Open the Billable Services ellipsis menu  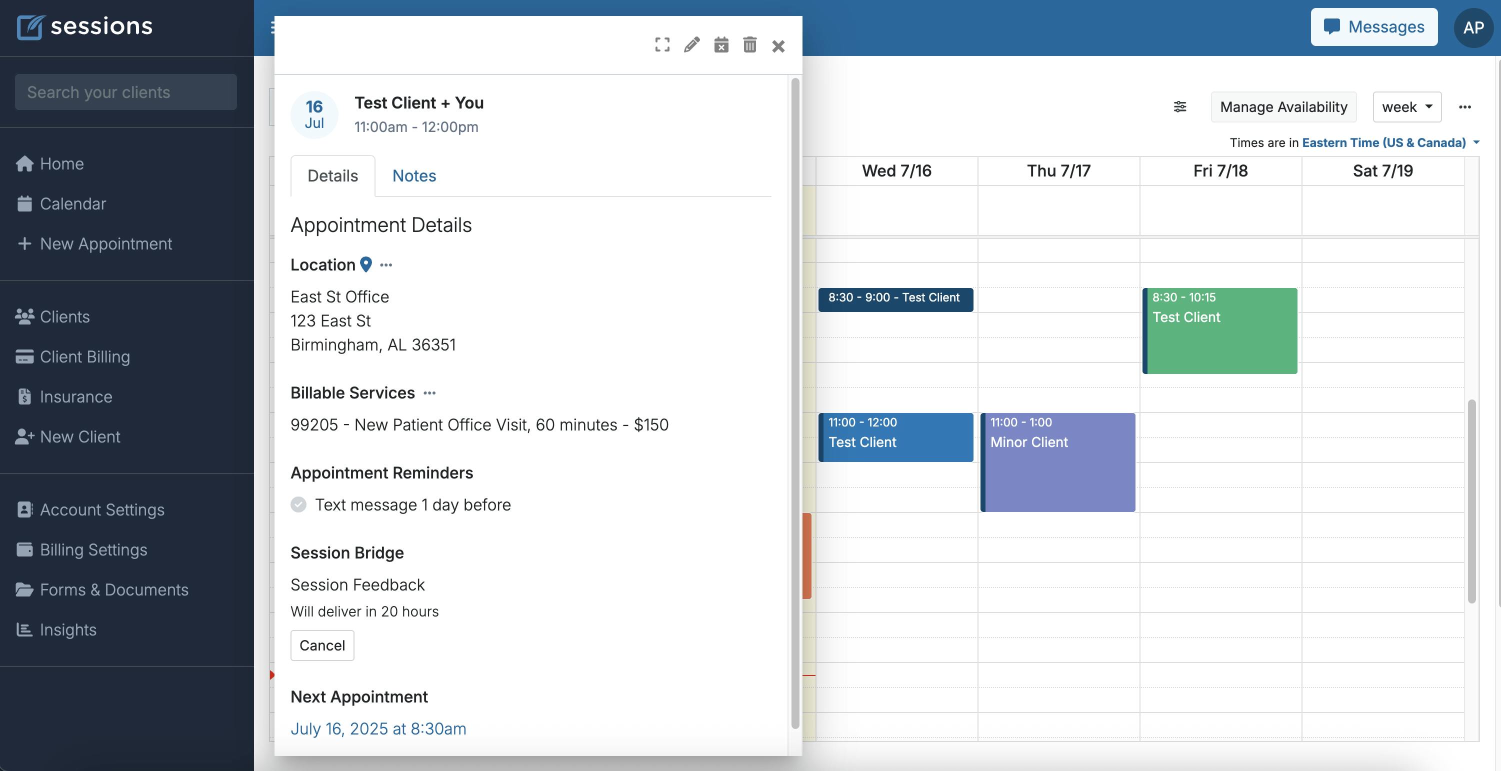click(x=429, y=393)
